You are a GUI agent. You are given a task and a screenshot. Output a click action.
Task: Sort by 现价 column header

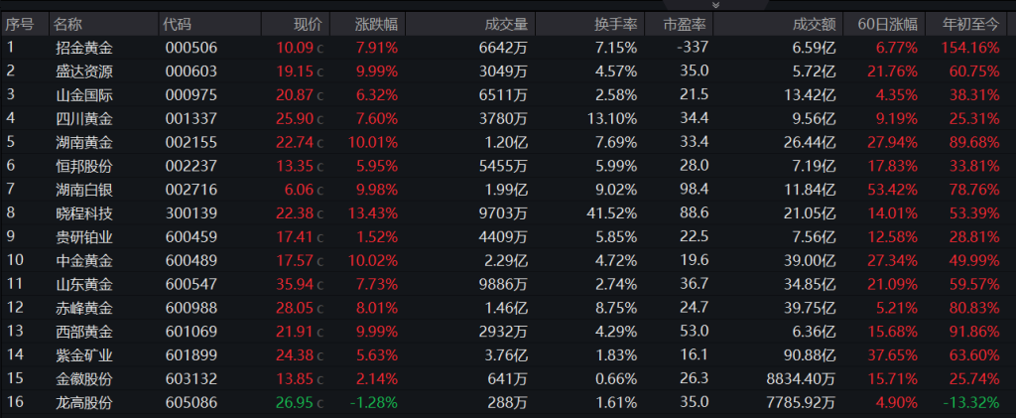coord(308,25)
